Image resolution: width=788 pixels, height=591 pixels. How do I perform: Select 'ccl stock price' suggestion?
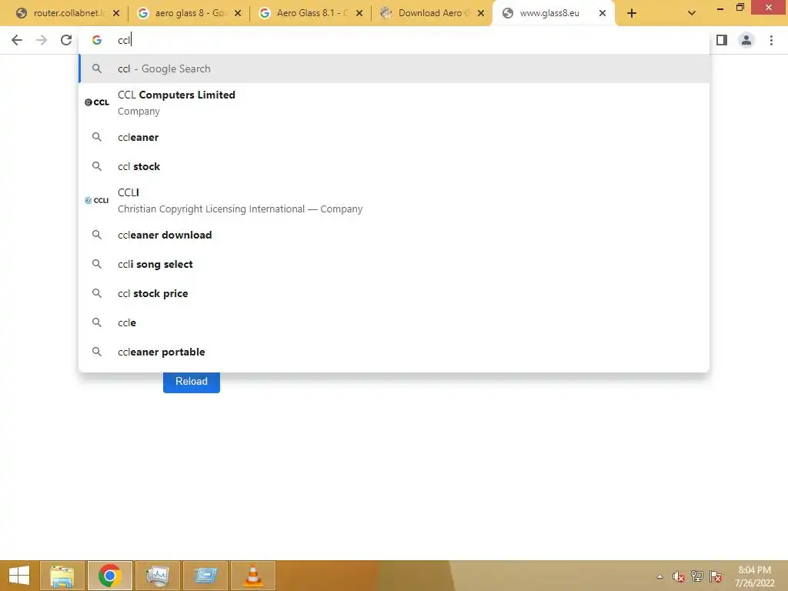pos(394,293)
